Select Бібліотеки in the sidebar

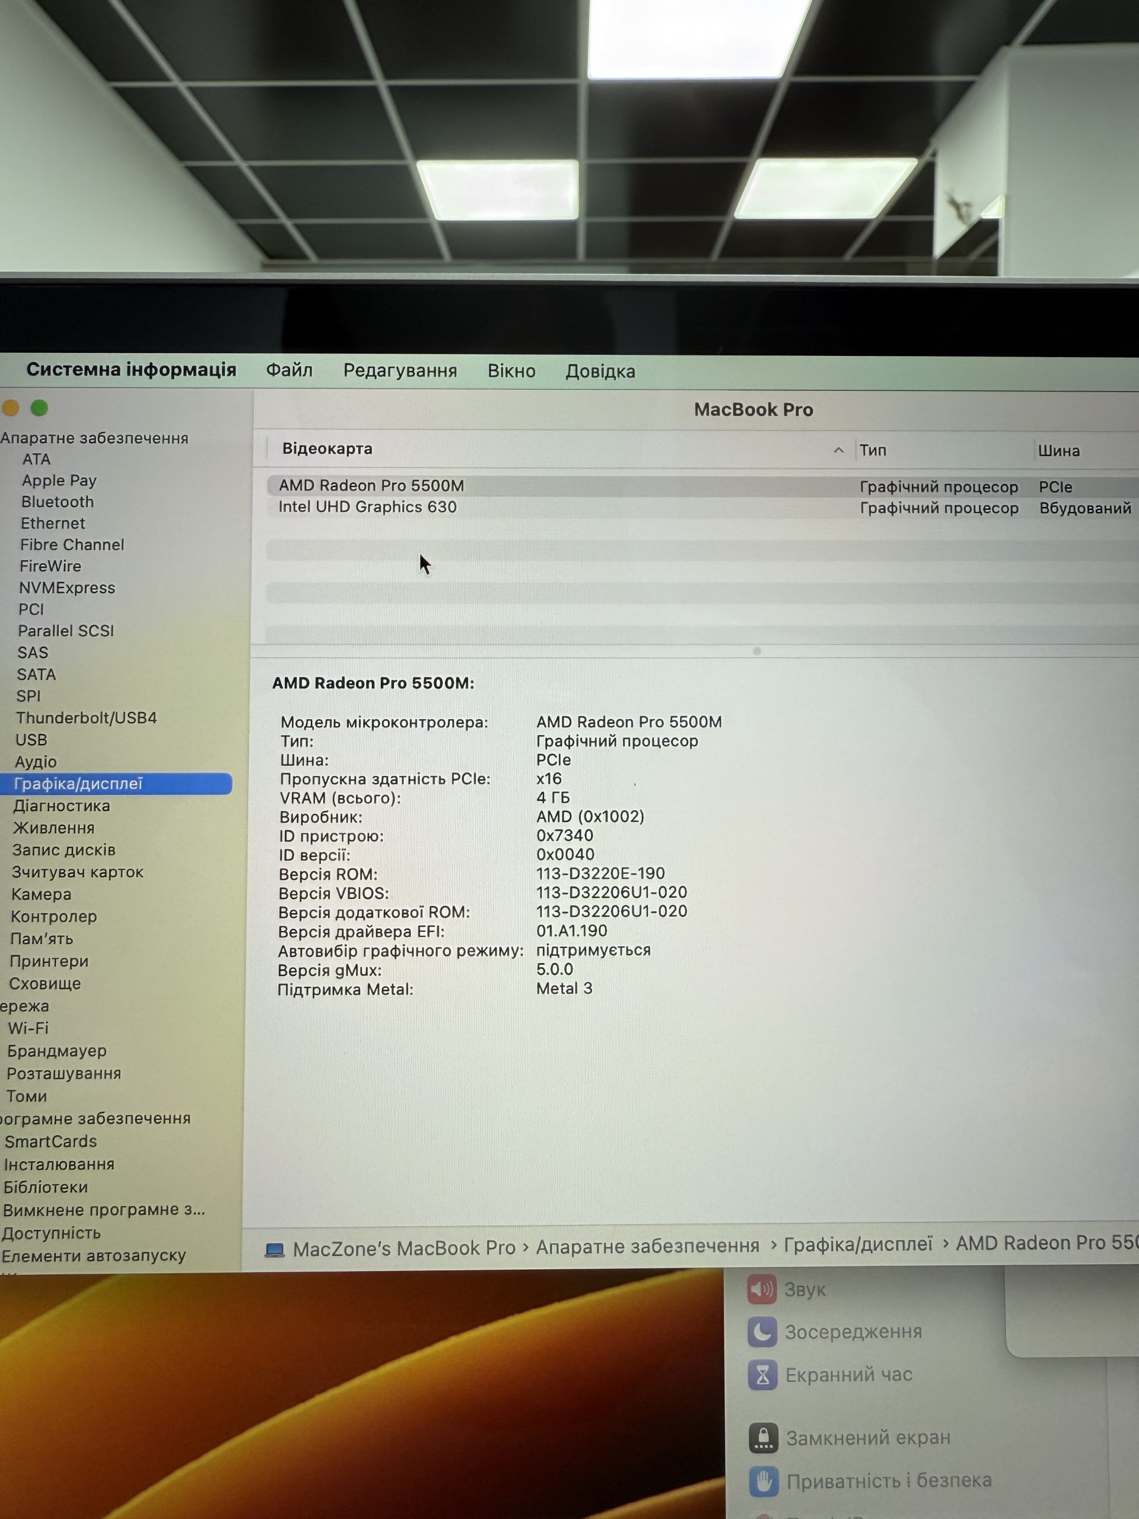tap(46, 1187)
